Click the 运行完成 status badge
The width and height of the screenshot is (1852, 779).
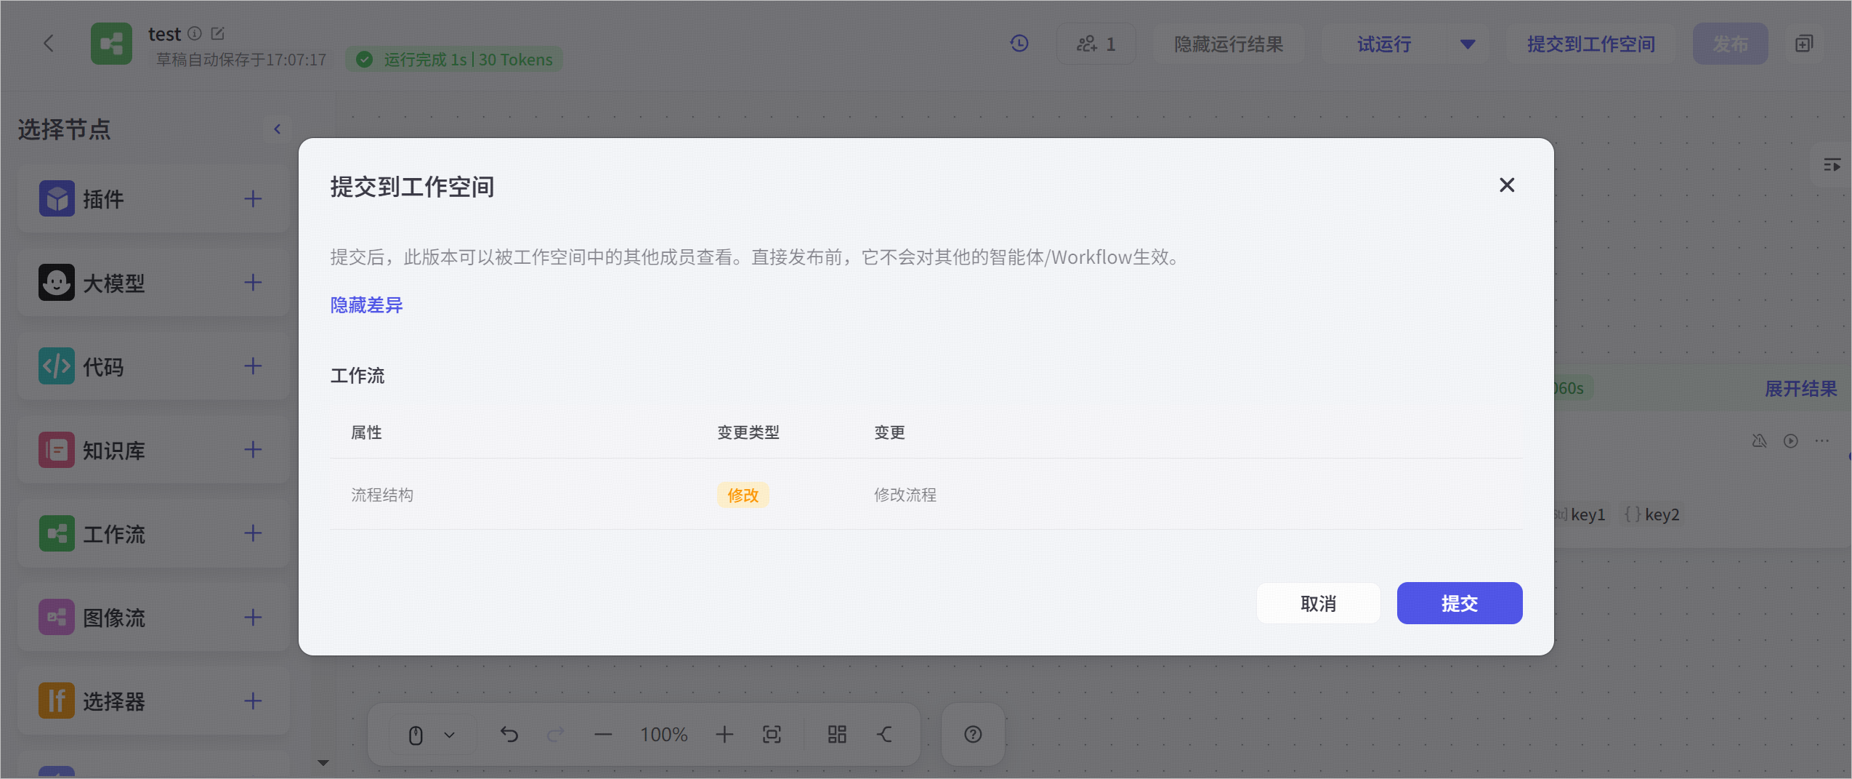point(454,60)
